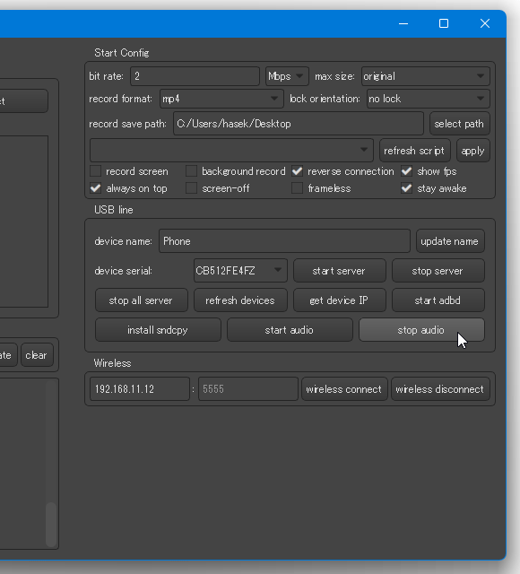
Task: Open the empty script selection dropdown
Action: pyautogui.click(x=231, y=150)
